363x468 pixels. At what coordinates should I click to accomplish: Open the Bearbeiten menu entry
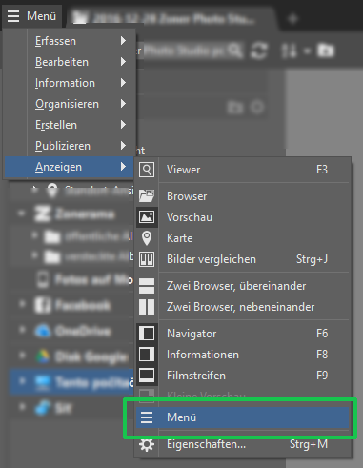click(82, 62)
